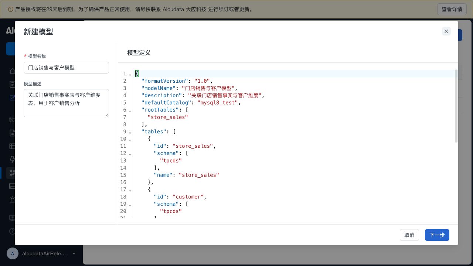The image size is (473, 266).
Task: Click the "mysql8_test" value
Action: (x=218, y=103)
